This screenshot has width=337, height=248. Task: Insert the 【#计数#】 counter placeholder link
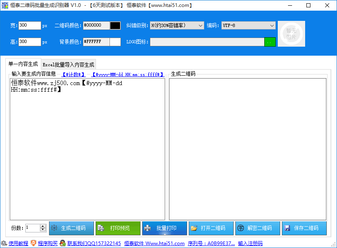74,74
